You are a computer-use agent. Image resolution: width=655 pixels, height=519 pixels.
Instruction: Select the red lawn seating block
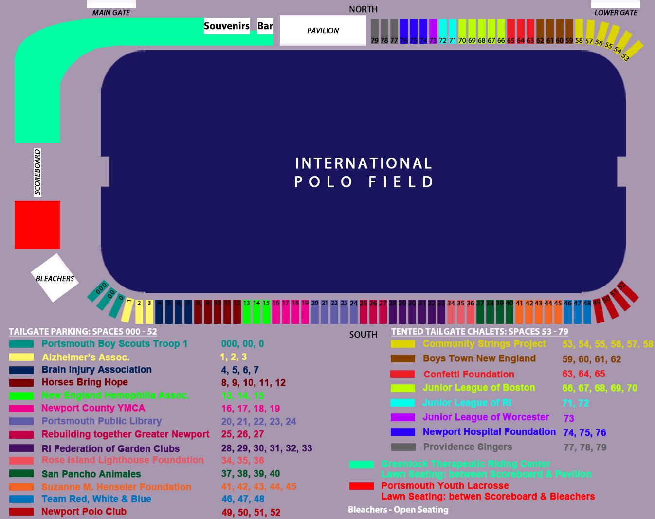(x=37, y=225)
